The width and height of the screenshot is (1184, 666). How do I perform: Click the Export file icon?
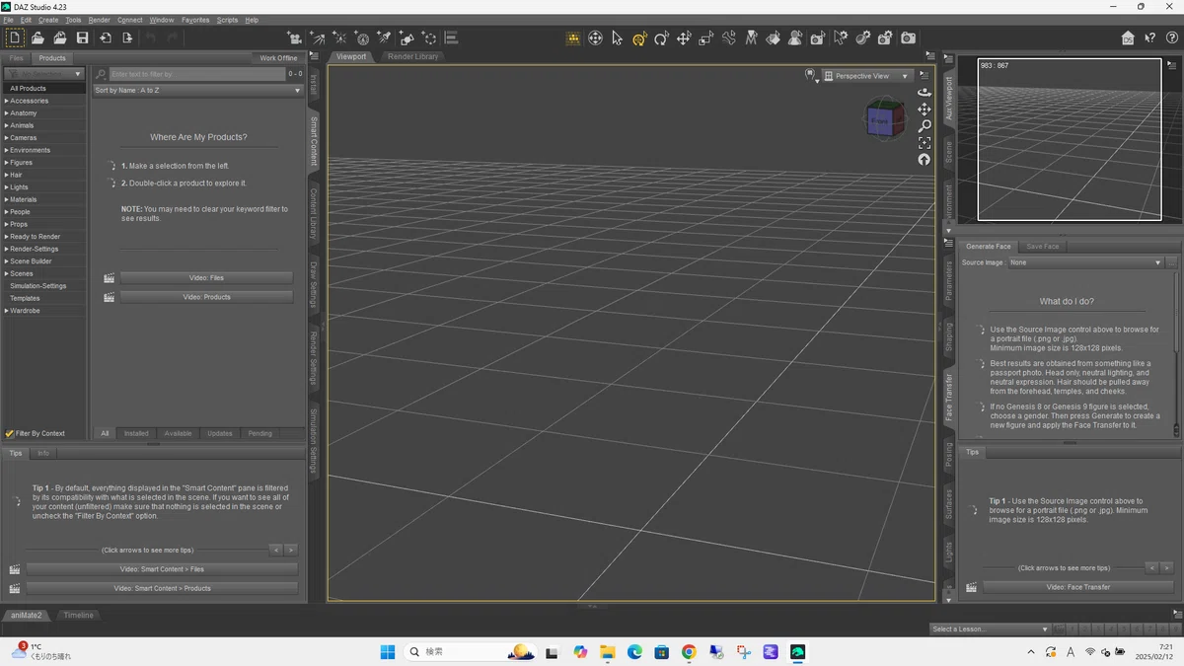(127, 37)
